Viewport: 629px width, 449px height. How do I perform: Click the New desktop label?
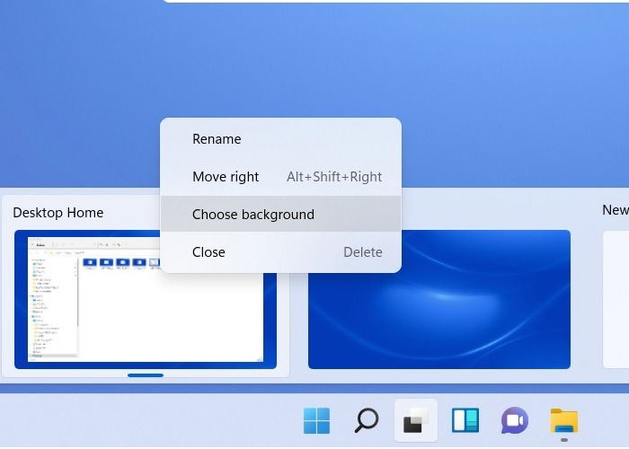(x=616, y=209)
